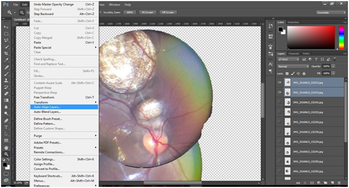The height and width of the screenshot is (188, 349).
Task: Select the Clone Stamp tool
Action: tap(6, 80)
